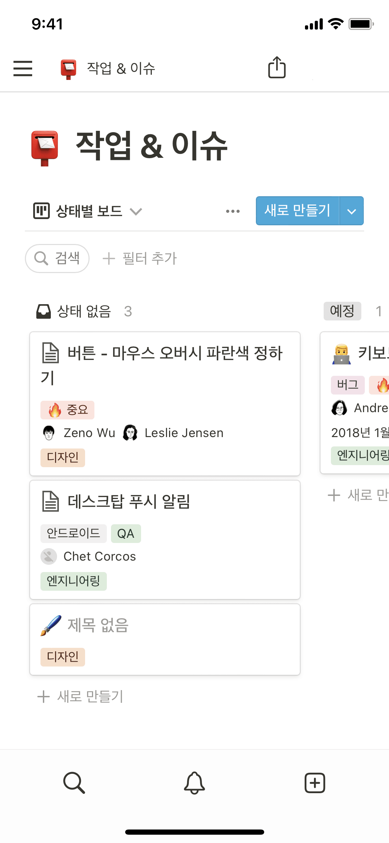The image size is (389, 843).
Task: Tap the 검색 search field
Action: [x=57, y=259]
